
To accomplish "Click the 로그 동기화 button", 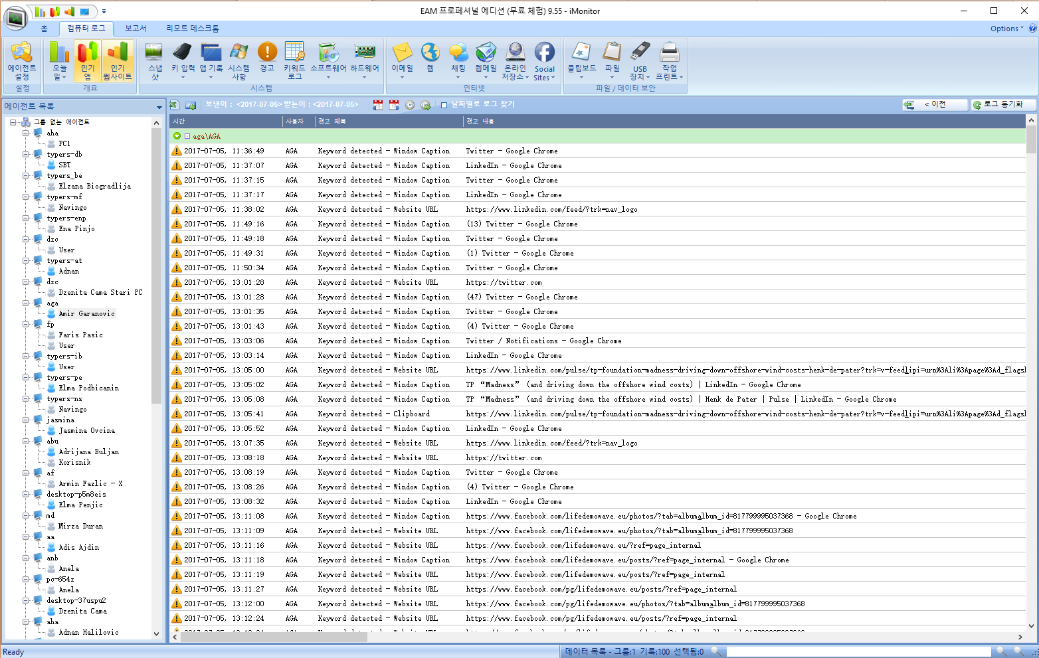I will (1004, 105).
